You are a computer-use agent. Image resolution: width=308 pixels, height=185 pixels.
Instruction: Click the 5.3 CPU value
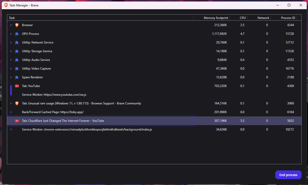242,121
